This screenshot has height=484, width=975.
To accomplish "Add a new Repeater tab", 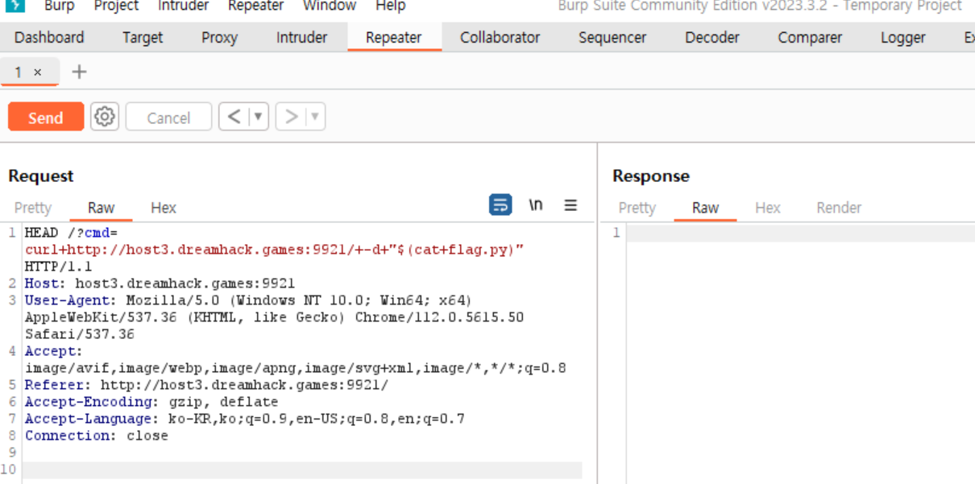I will click(x=79, y=72).
